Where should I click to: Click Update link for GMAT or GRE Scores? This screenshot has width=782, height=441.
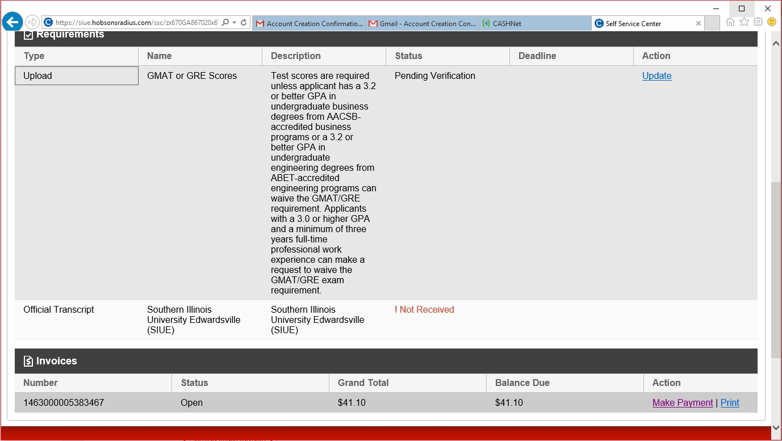(656, 76)
